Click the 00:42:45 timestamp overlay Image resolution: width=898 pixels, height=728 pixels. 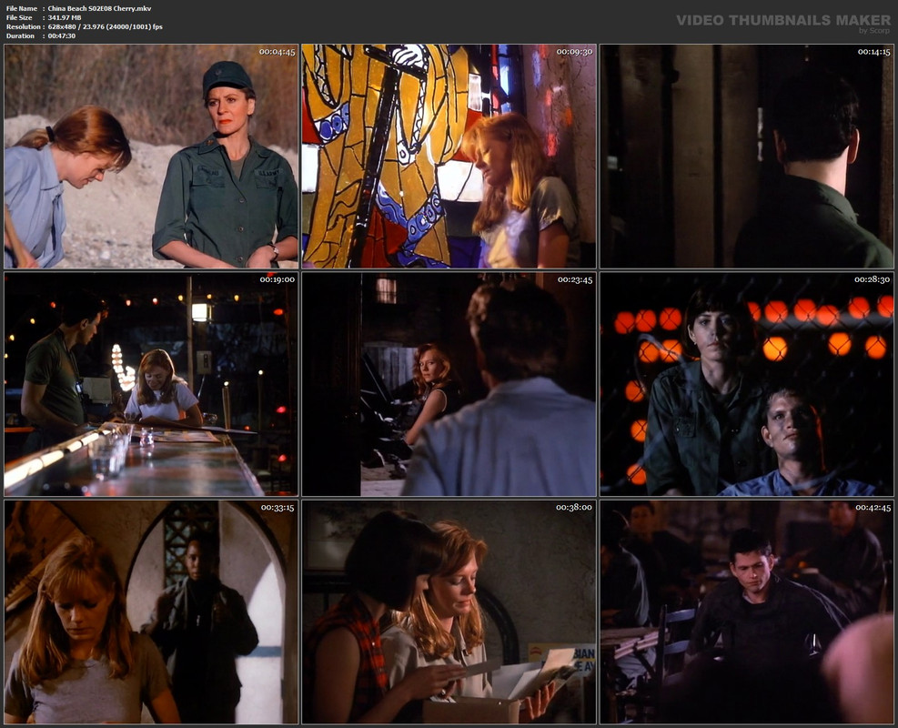coord(873,508)
